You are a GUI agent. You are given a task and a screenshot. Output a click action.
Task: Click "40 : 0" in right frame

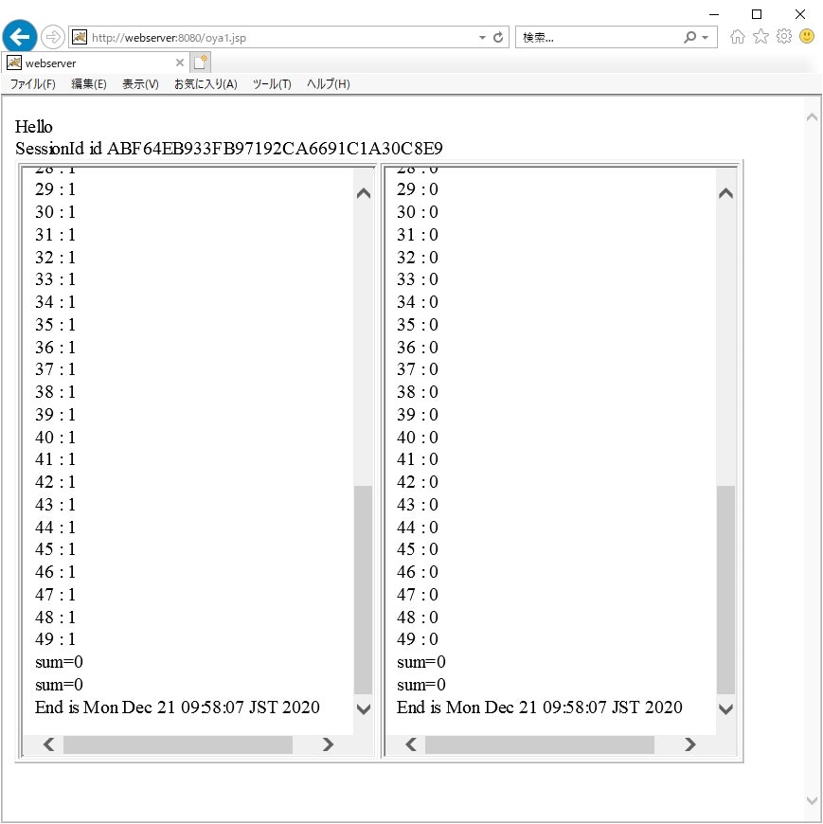(418, 438)
